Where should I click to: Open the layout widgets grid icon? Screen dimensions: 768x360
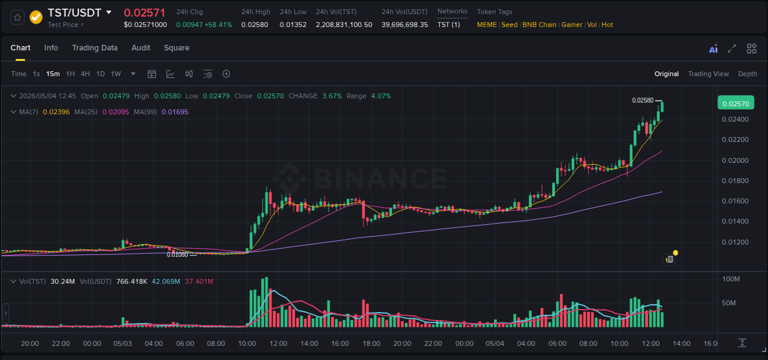(751, 49)
